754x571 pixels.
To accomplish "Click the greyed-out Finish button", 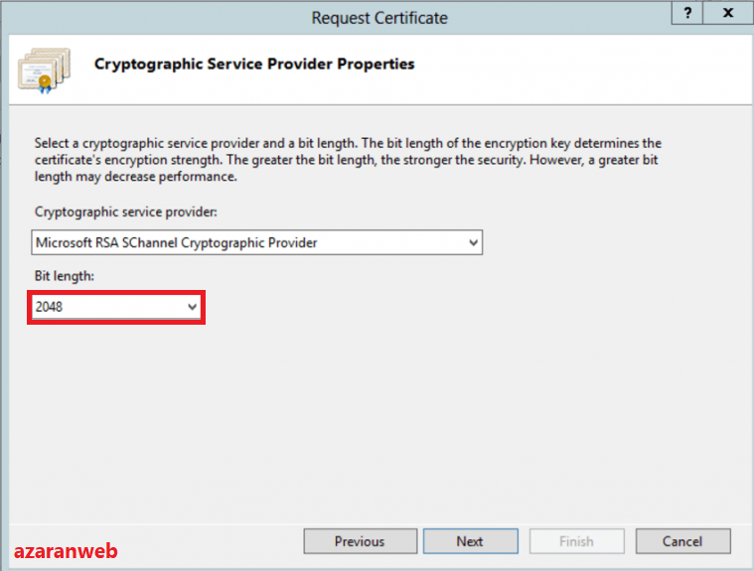I will (x=576, y=541).
